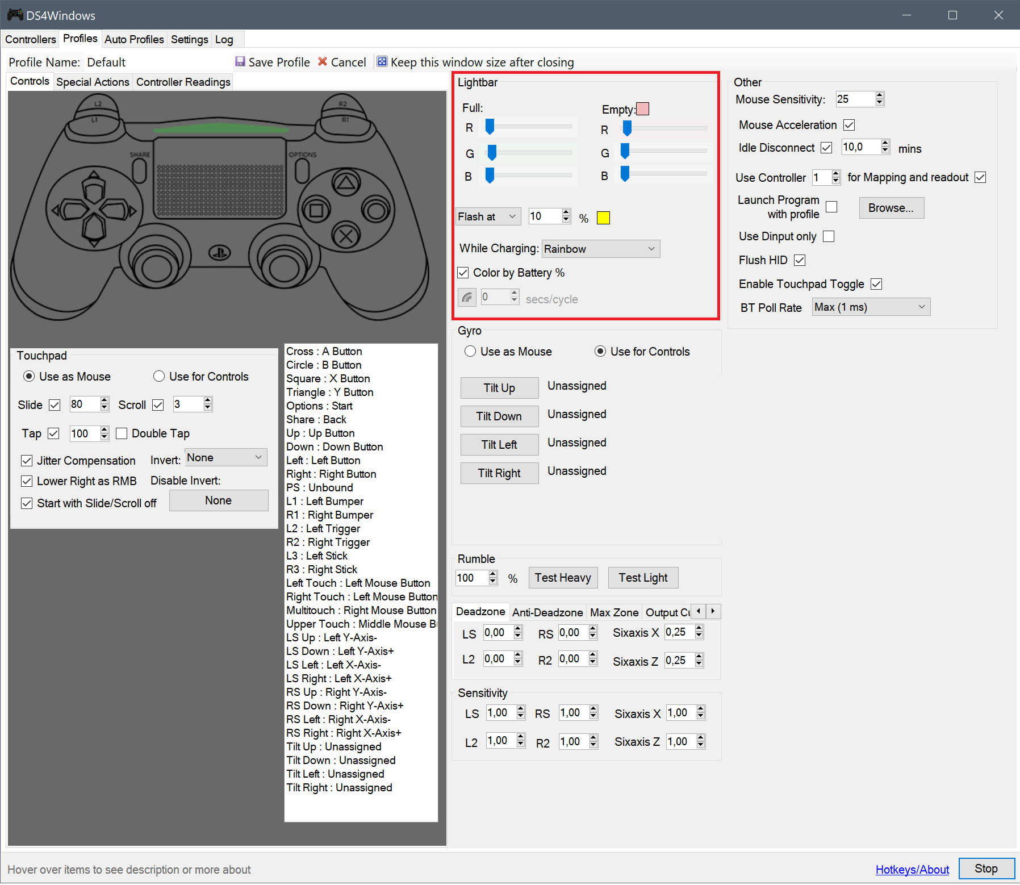This screenshot has width=1020, height=885.
Task: Click the green lightbar on controller image
Action: tap(220, 130)
